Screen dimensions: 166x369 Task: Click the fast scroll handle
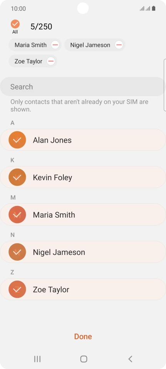(x=165, y=85)
